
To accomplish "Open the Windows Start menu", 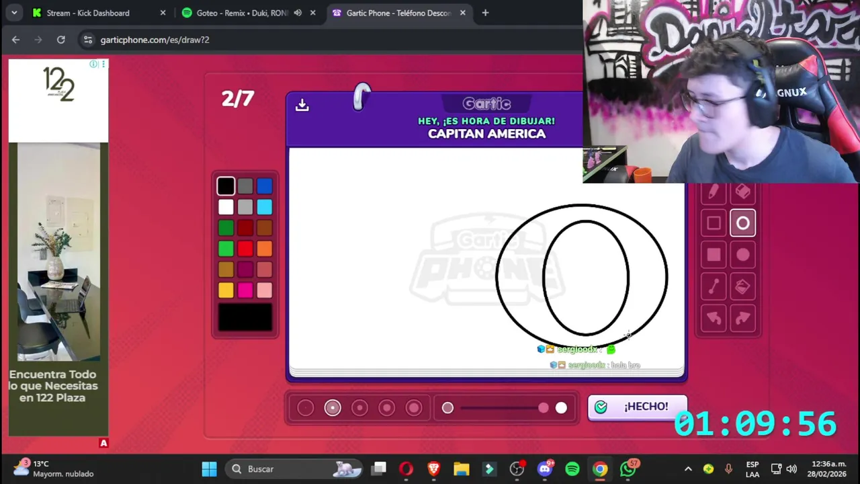I will coord(209,469).
